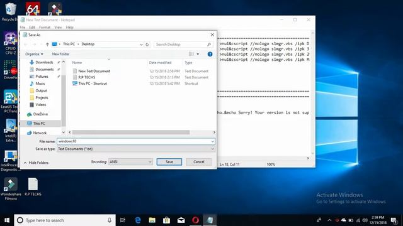The height and width of the screenshot is (226, 403).
Task: Open the Mail app from the taskbar
Action: pyautogui.click(x=181, y=220)
